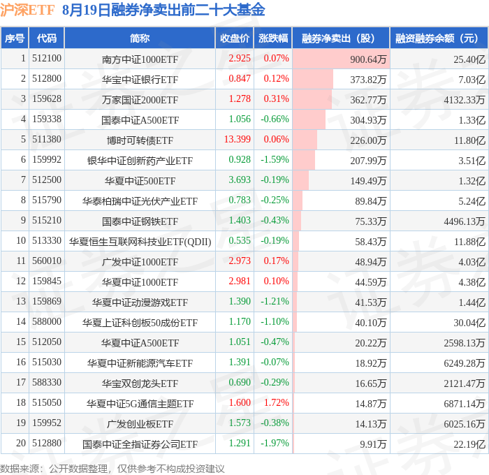Click percent change 1.72%
This screenshot has width=489, height=475.
point(277,402)
